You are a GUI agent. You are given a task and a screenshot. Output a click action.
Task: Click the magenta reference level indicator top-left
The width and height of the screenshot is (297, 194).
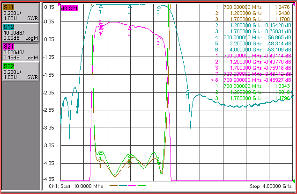coord(59,4)
